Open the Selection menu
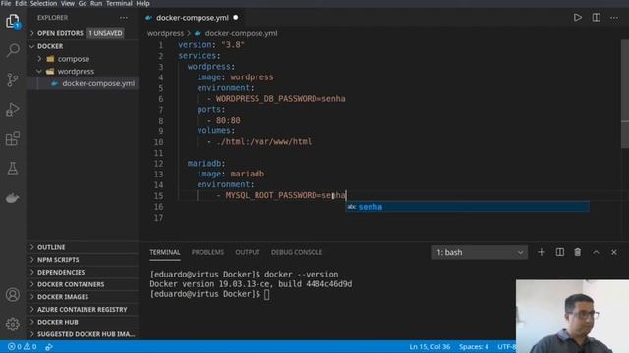The width and height of the screenshot is (629, 353). click(x=43, y=3)
